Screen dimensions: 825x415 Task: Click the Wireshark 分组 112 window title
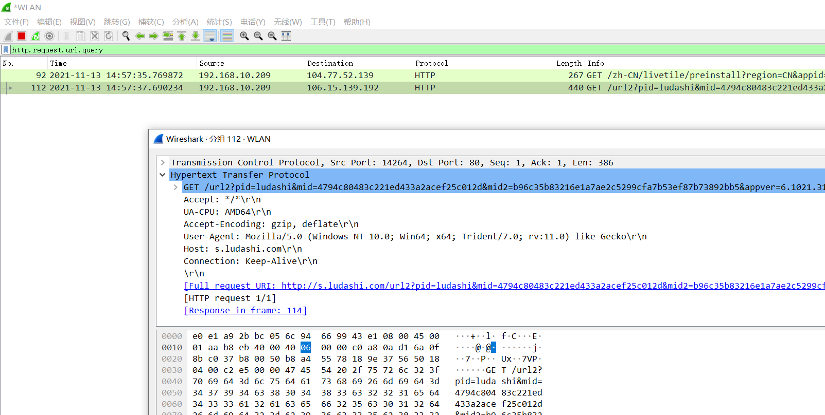218,139
